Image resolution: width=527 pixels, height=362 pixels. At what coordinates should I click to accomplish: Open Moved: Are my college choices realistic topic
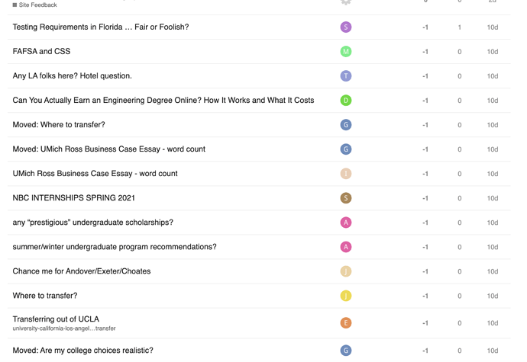tap(83, 351)
